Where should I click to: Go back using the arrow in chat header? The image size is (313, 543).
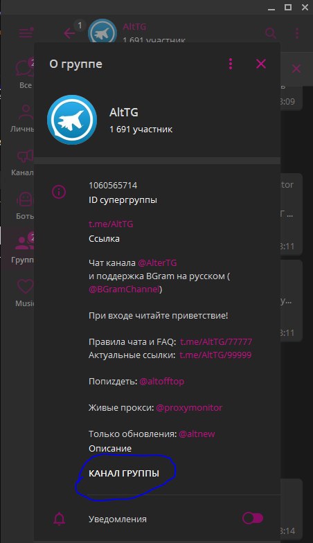69,33
